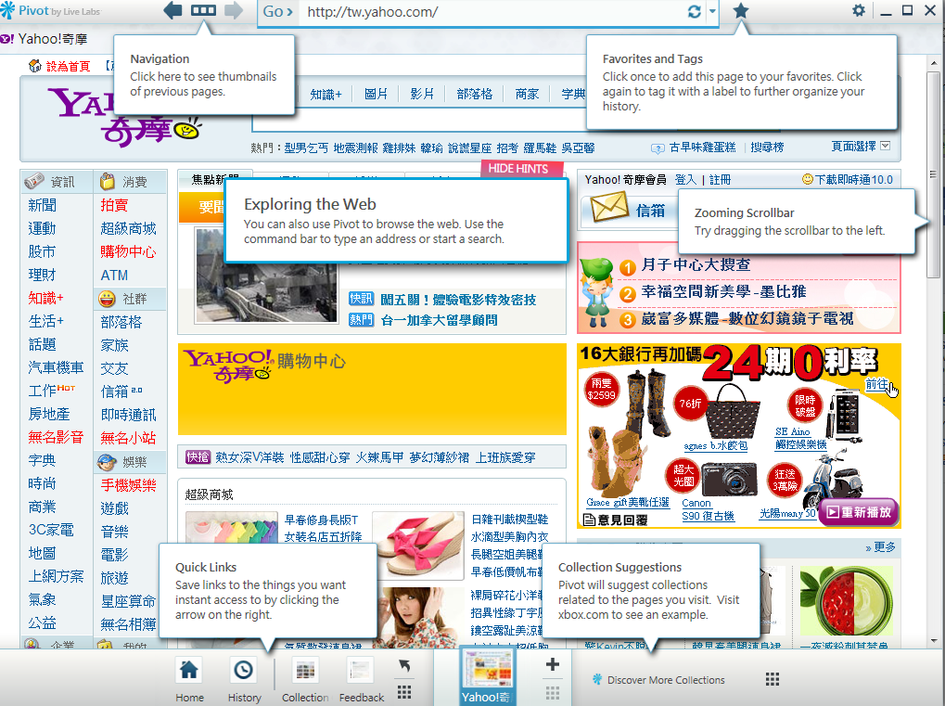Click the back navigation arrow
945x706 pixels.
[x=173, y=10]
